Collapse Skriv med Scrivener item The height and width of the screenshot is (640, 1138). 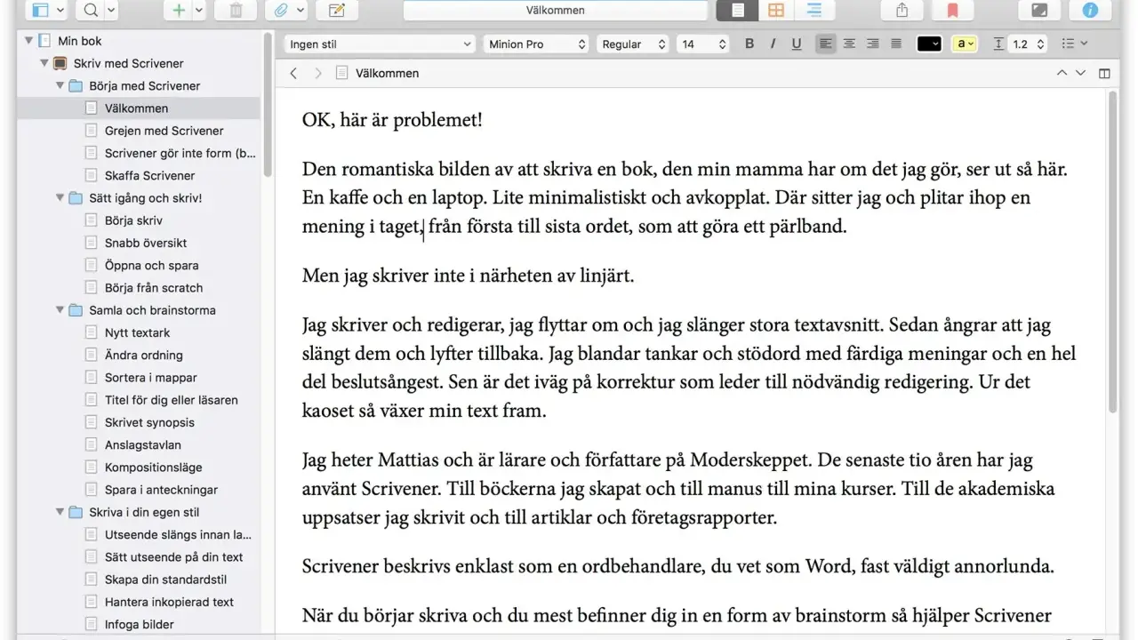coord(44,63)
